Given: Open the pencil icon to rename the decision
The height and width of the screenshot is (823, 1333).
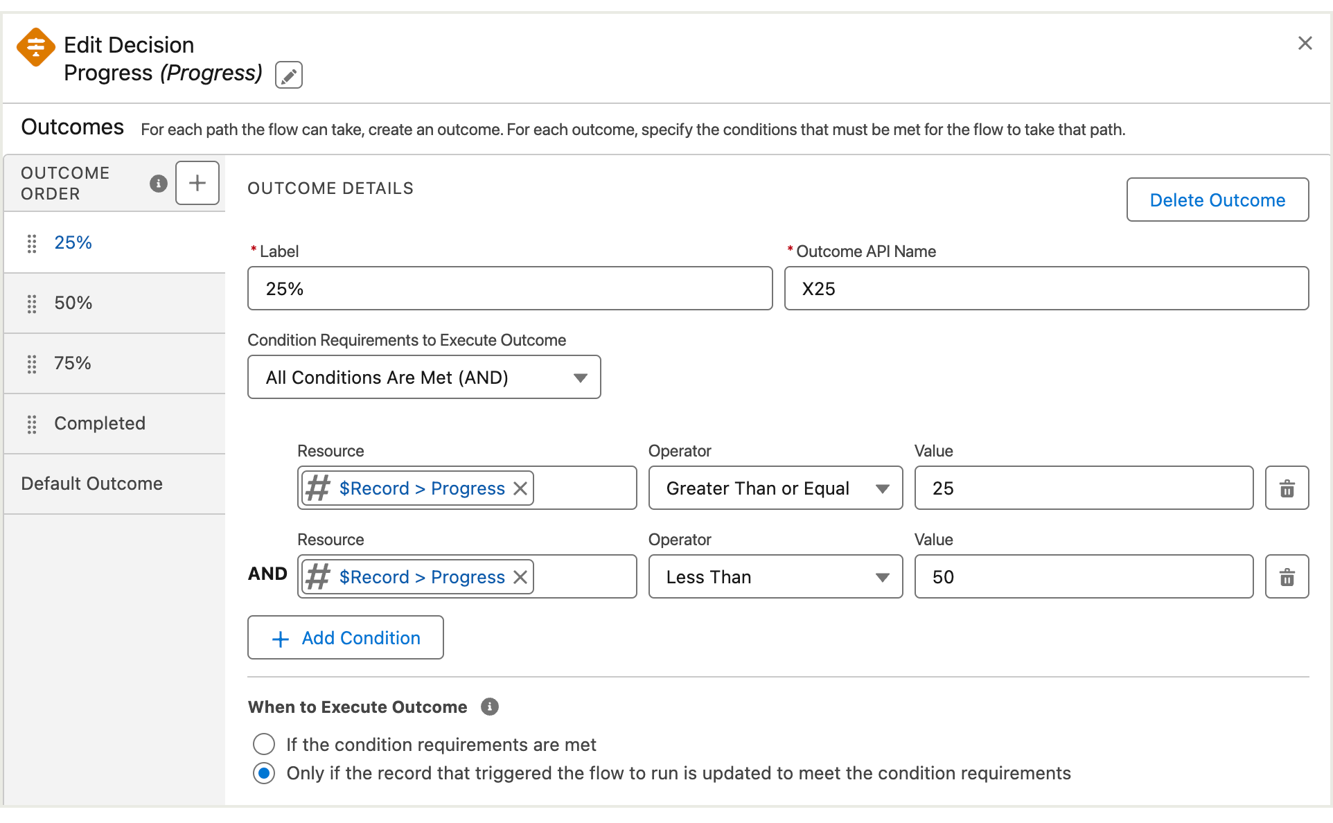Looking at the screenshot, I should coord(288,75).
